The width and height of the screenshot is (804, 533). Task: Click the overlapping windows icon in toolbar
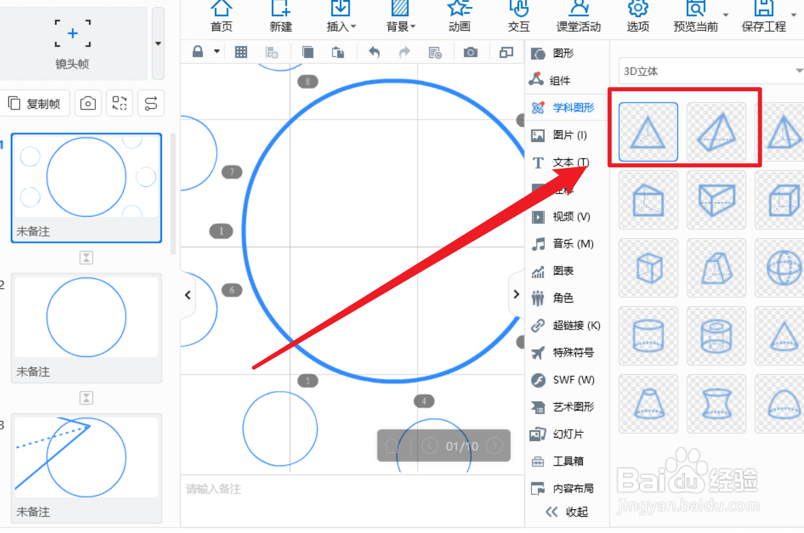(x=506, y=52)
